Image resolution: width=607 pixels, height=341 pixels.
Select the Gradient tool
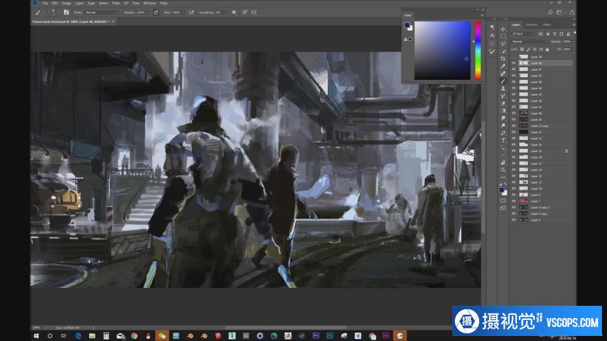pyautogui.click(x=503, y=110)
